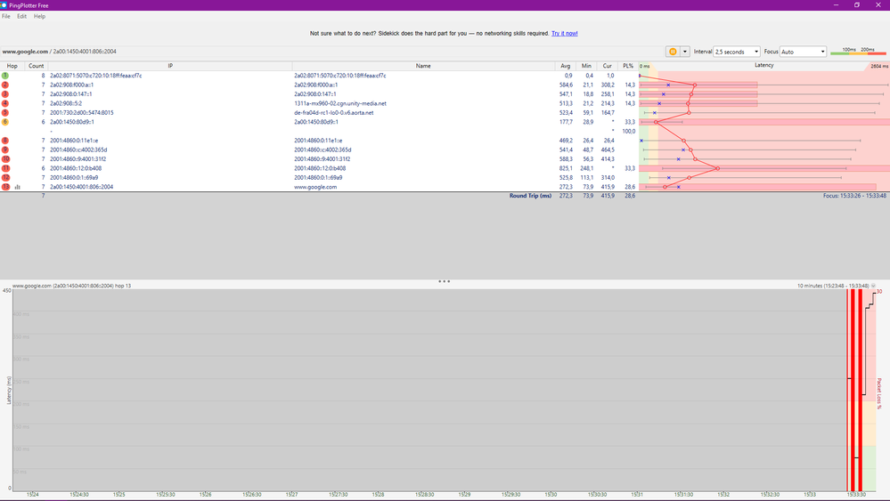The height and width of the screenshot is (501, 890).
Task: Click the red hop 3 status circle
Action: [x=5, y=94]
